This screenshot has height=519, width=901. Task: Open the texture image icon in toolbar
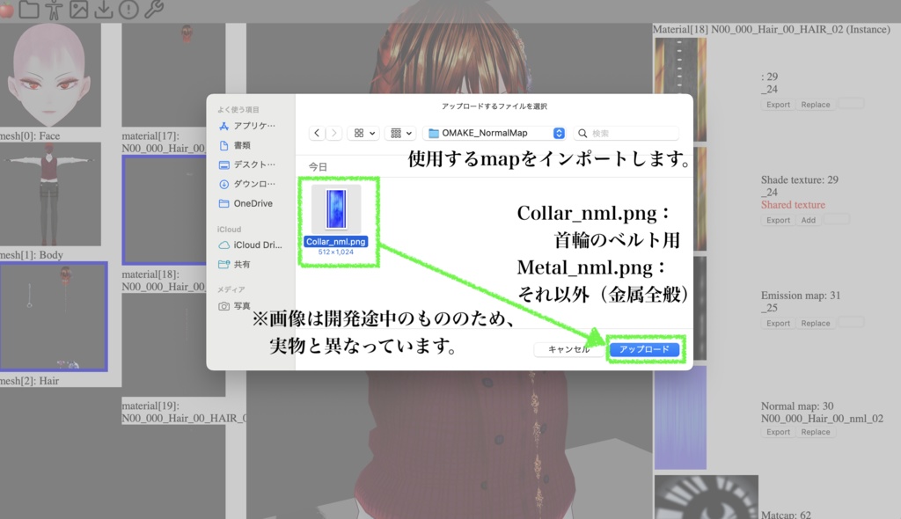coord(79,11)
